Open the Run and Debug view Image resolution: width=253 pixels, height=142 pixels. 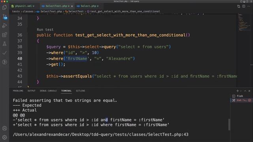coord(4,25)
